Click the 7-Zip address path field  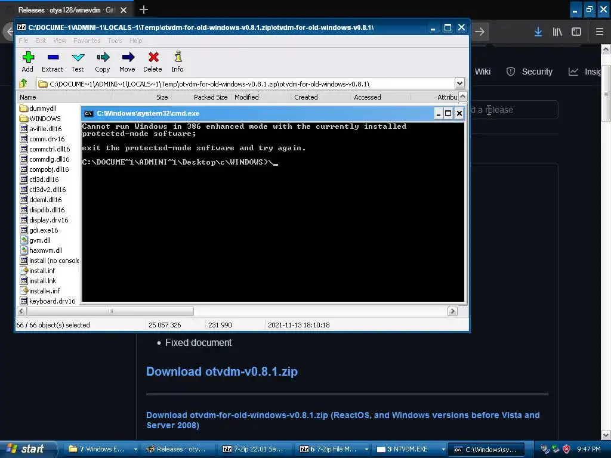point(246,83)
